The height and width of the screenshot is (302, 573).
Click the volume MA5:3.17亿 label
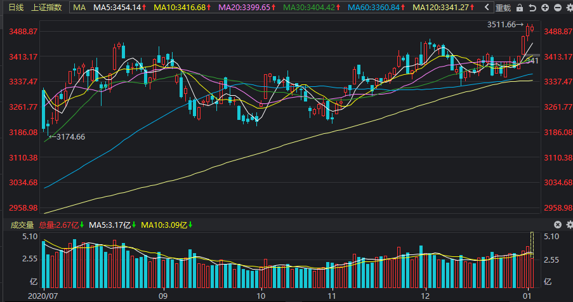coord(112,225)
